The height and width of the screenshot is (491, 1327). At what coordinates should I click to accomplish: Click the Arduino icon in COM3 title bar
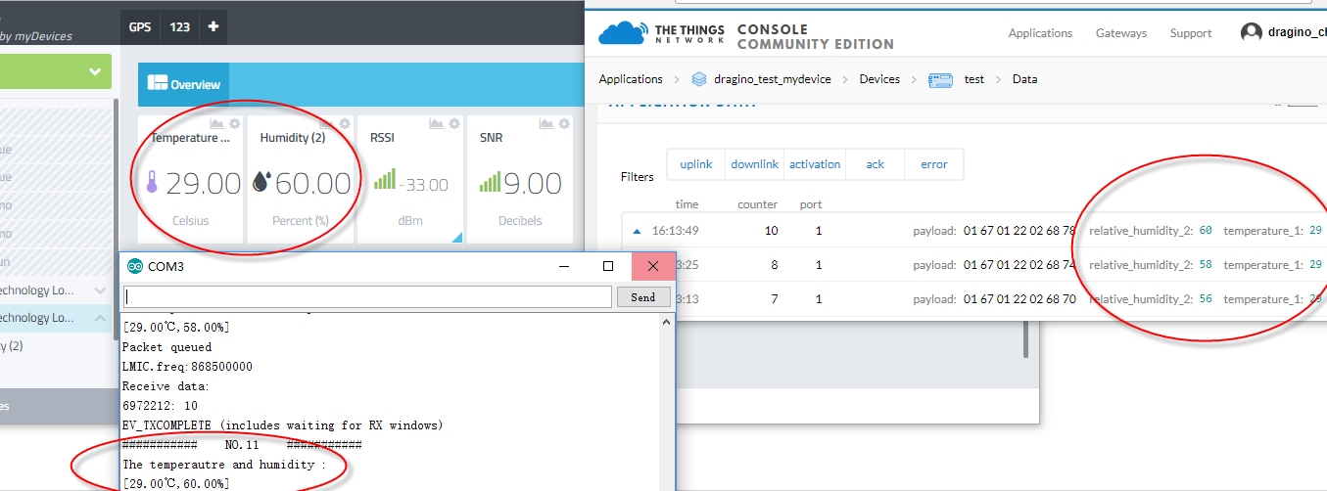134,266
